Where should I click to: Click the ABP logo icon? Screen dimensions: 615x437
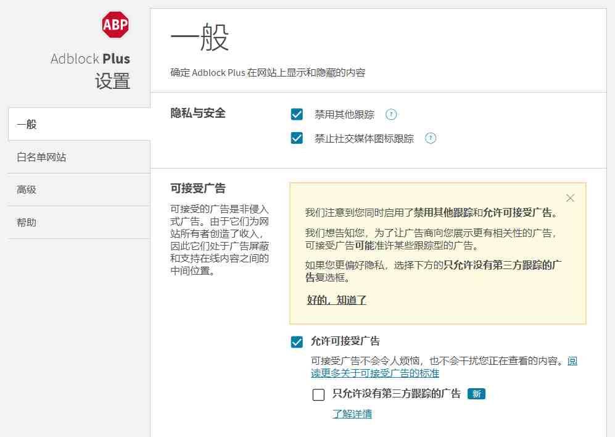pos(115,24)
